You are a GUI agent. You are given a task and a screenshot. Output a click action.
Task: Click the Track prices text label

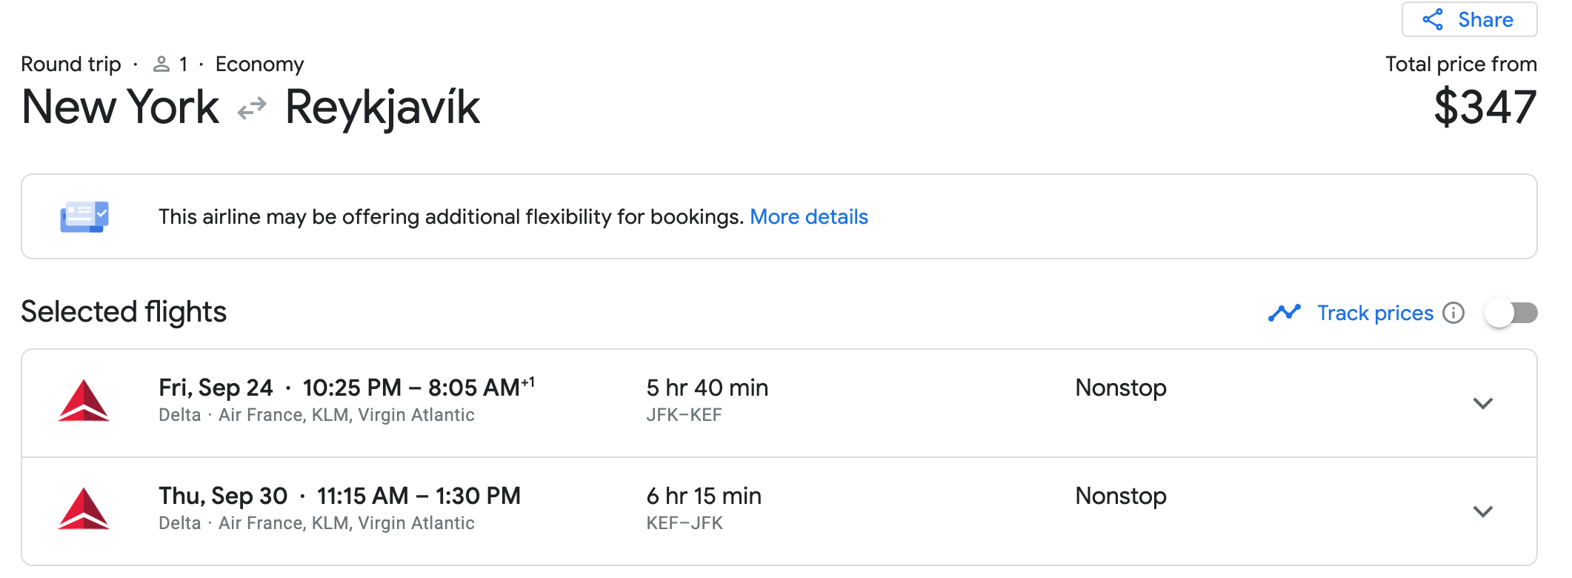click(1375, 313)
